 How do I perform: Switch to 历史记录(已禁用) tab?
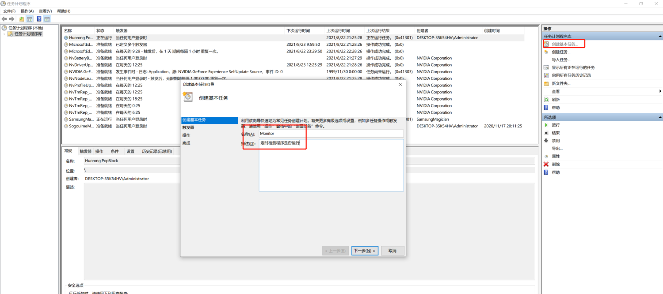[x=157, y=151]
